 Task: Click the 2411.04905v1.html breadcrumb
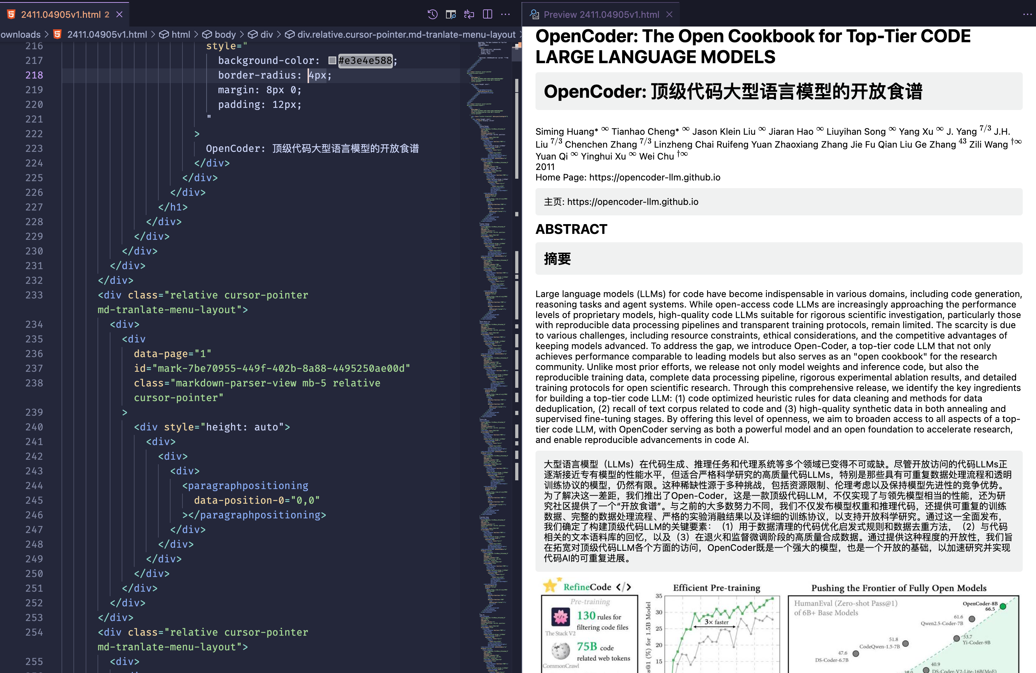tap(107, 34)
